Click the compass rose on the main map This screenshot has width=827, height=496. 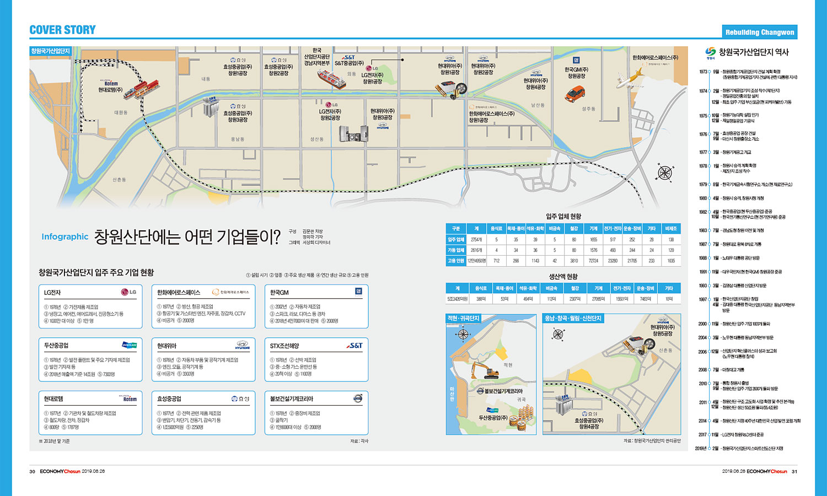[x=665, y=173]
